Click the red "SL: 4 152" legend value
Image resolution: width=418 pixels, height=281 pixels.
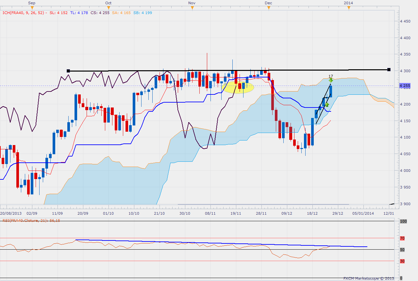59,13
